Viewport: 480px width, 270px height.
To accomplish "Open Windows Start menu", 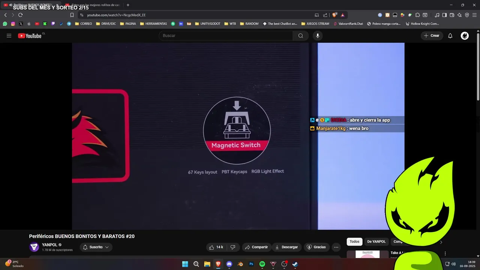I will [x=185, y=264].
